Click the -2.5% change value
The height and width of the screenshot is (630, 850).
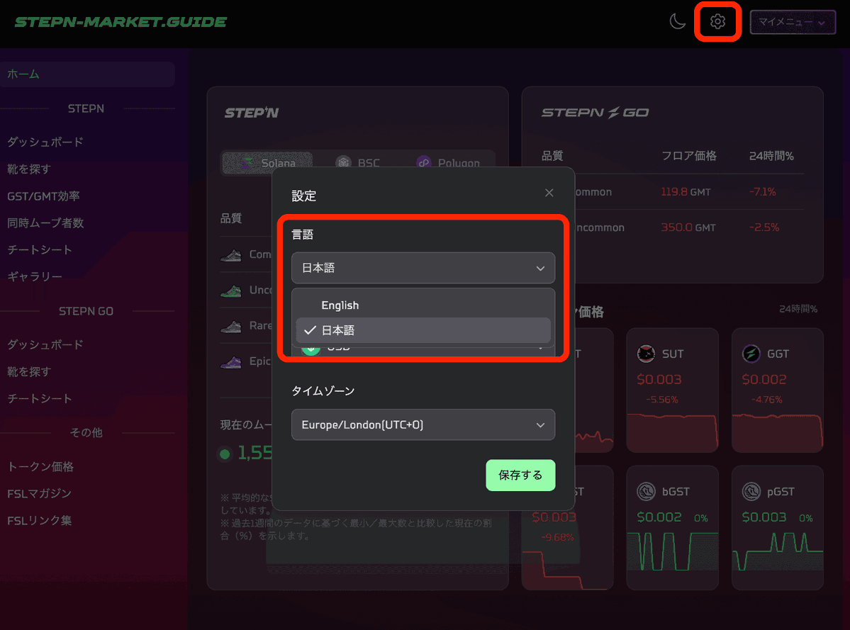(764, 227)
